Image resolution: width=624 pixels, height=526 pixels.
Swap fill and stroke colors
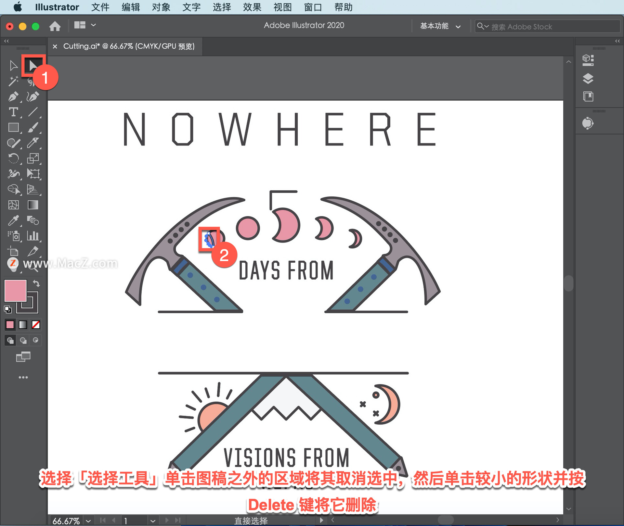point(36,284)
